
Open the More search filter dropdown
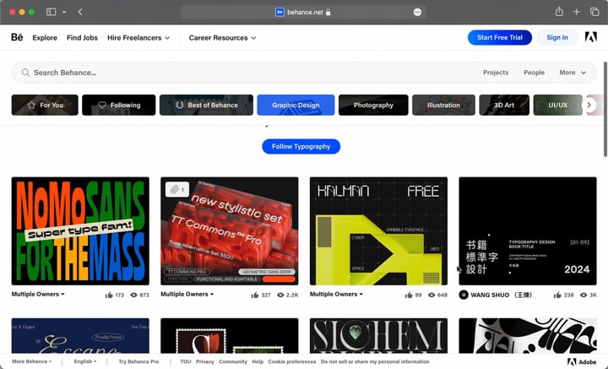[x=573, y=73]
